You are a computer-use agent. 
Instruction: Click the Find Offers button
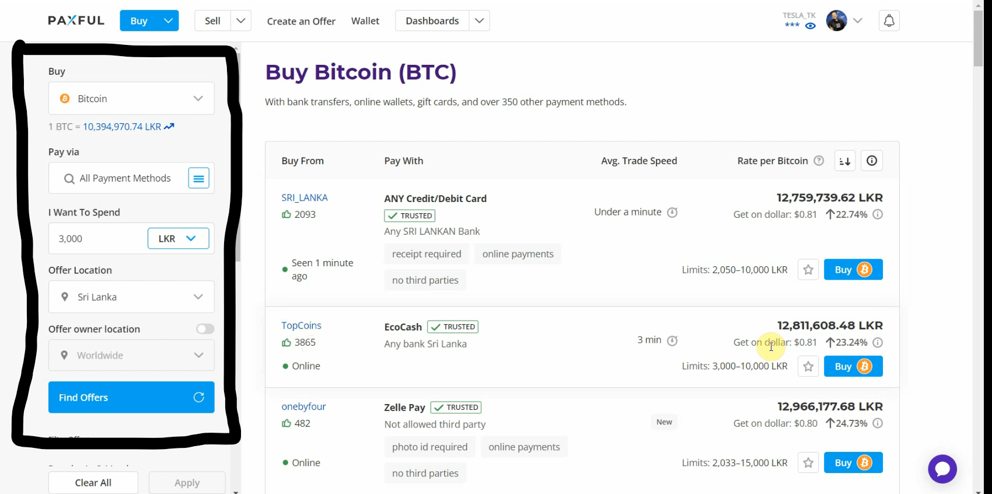(x=131, y=397)
